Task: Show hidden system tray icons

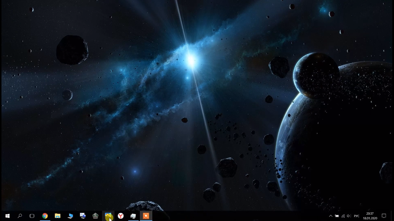Action: tap(331, 216)
